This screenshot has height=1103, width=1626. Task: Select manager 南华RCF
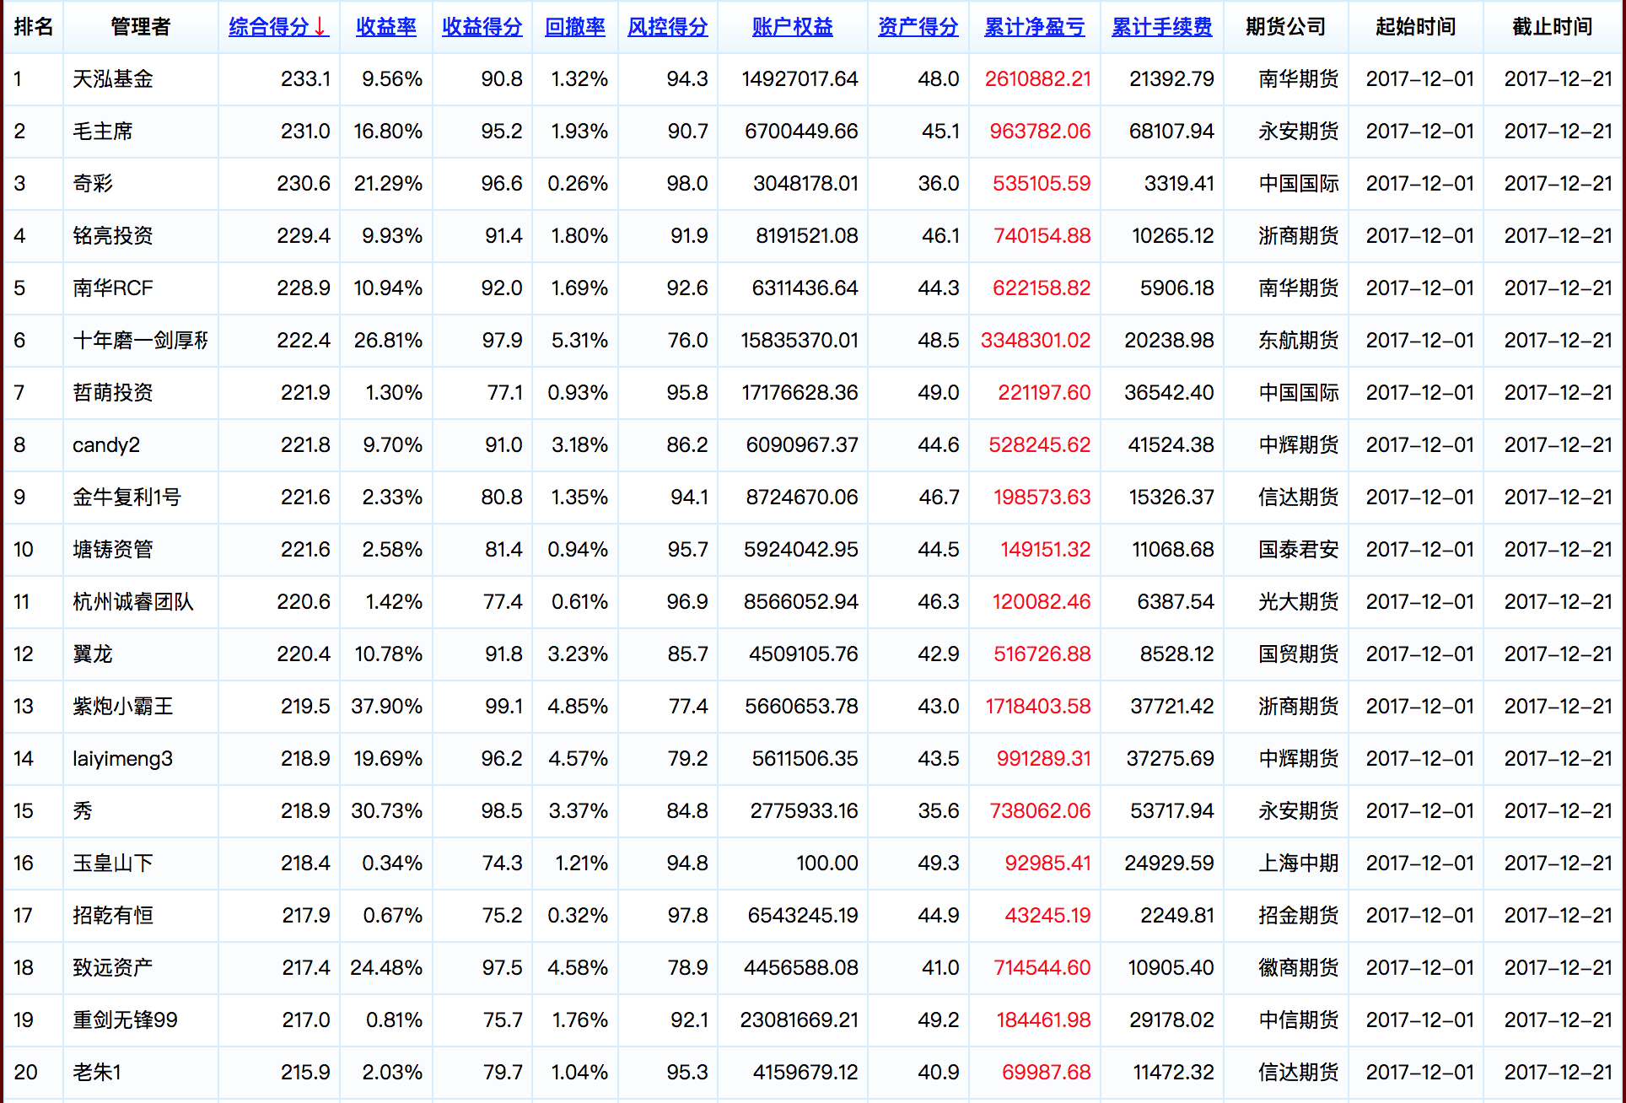point(113,288)
